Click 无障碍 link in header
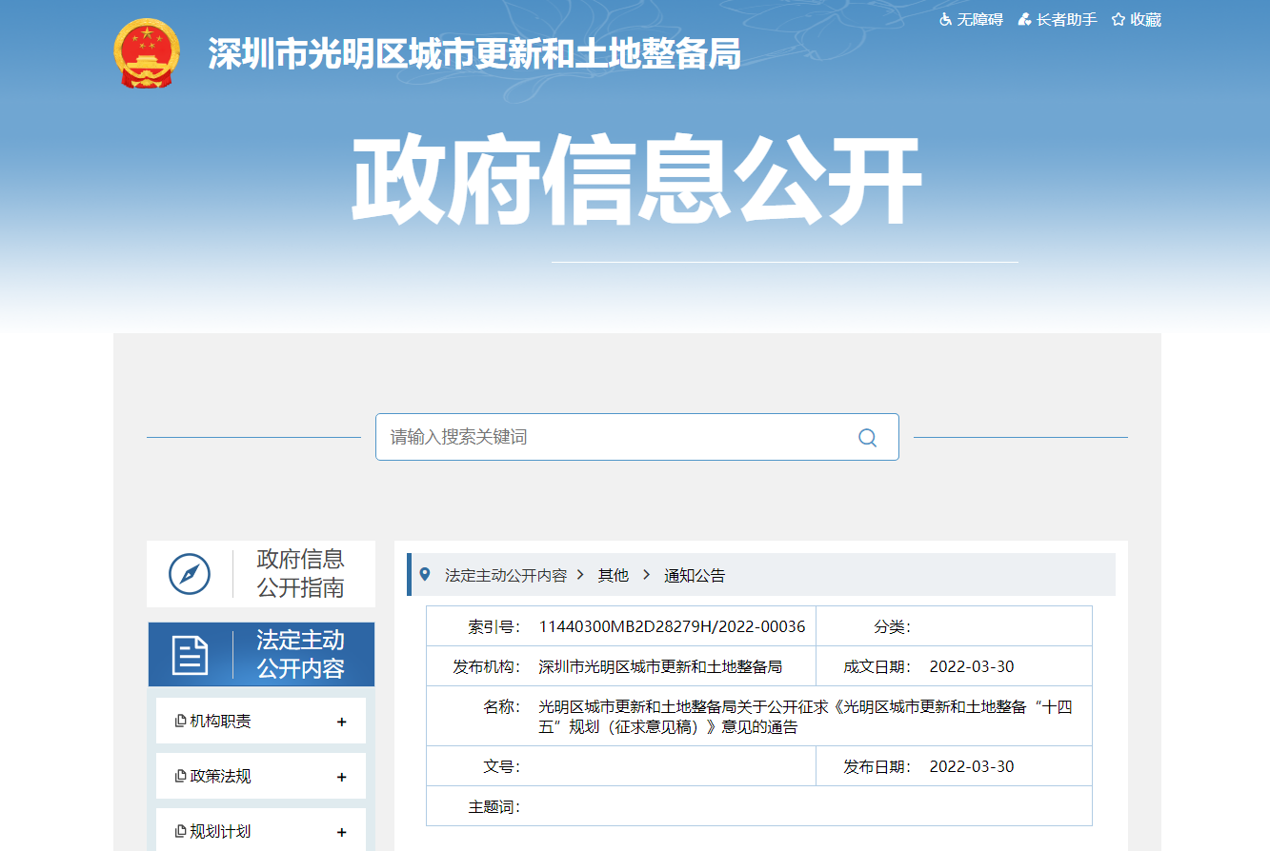This screenshot has width=1270, height=851. pos(979,20)
